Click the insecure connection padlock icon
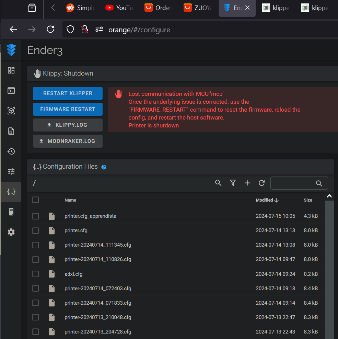Viewport: 338px width, 339px height. [85, 30]
